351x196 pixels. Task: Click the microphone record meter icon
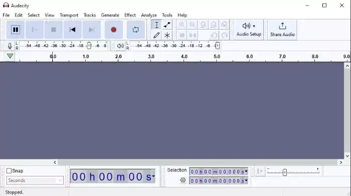(x=10, y=46)
